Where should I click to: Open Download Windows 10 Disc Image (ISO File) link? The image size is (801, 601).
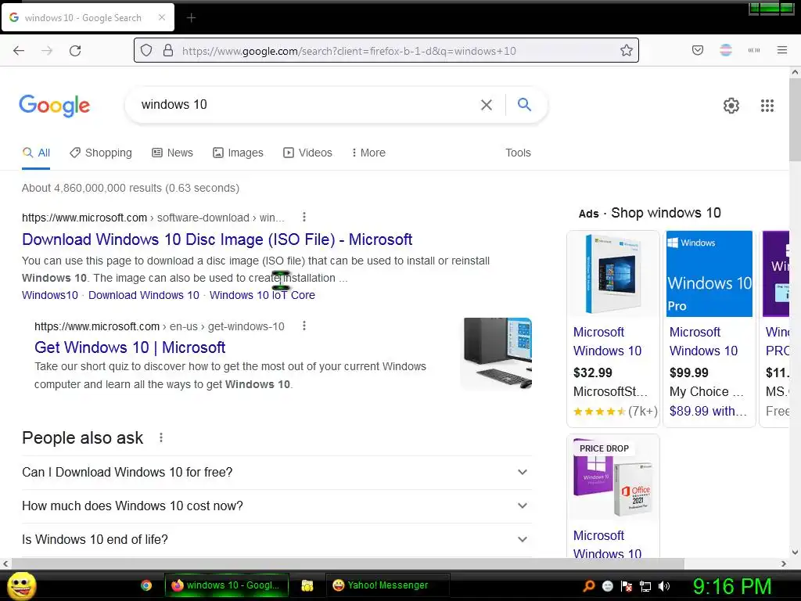217,239
